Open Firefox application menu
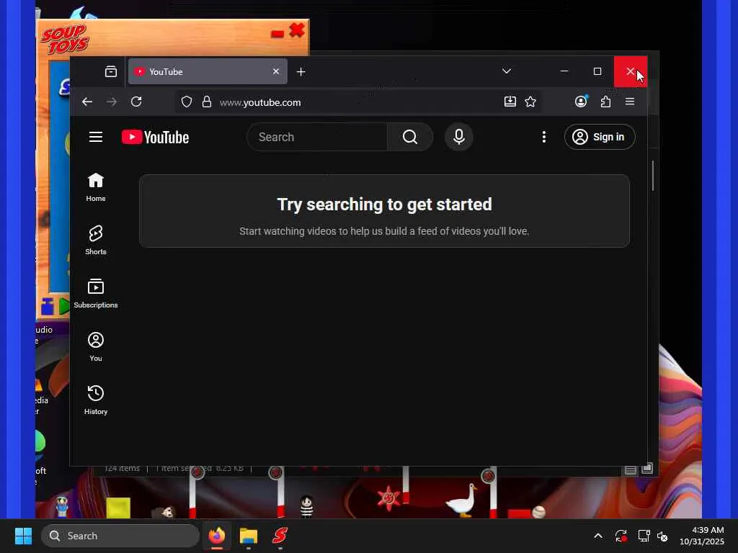738x553 pixels. pos(630,102)
